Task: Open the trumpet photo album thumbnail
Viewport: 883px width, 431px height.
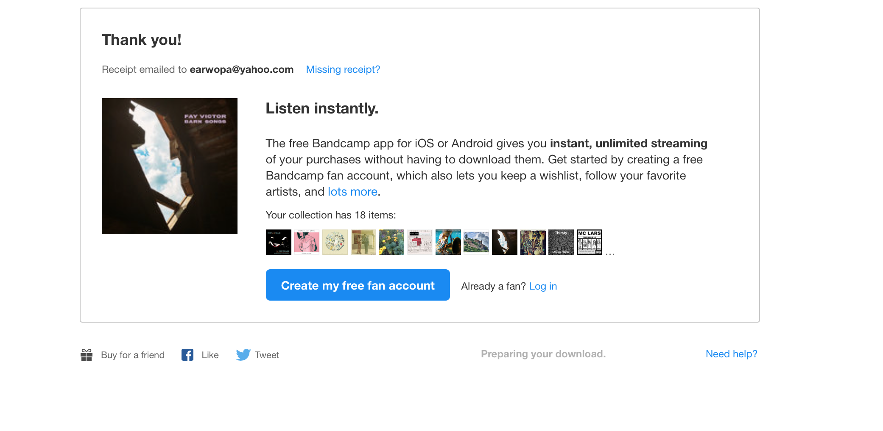Action: [448, 242]
